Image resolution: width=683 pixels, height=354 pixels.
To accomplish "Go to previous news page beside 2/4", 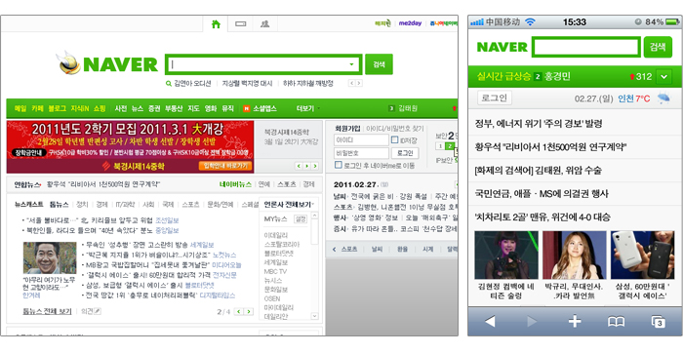I will (x=239, y=311).
